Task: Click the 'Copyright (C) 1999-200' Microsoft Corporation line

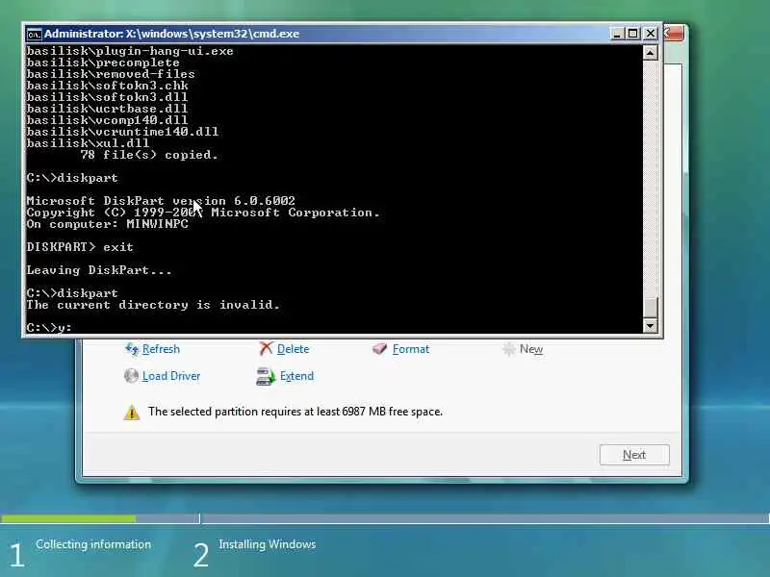Action: pos(203,213)
